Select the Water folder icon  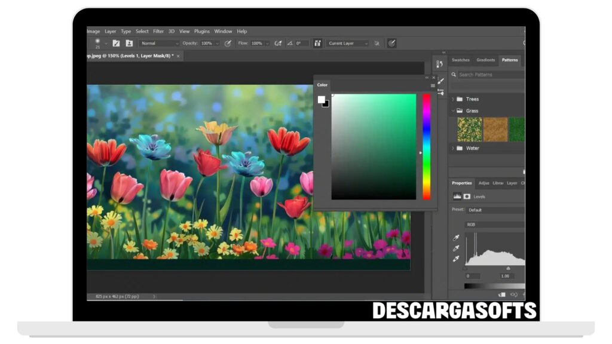click(460, 148)
